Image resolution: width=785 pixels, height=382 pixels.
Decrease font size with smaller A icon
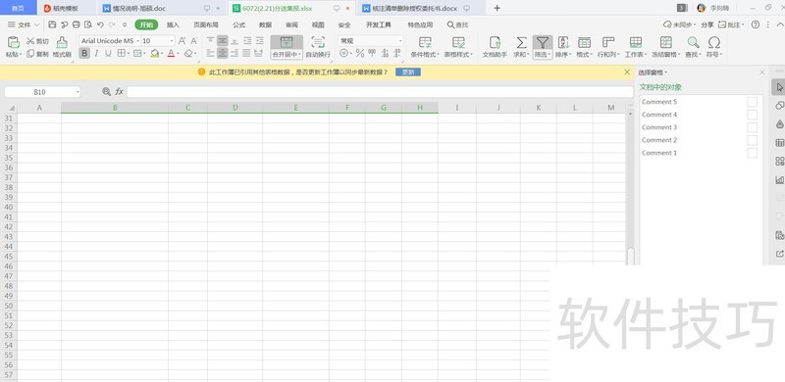(x=194, y=41)
